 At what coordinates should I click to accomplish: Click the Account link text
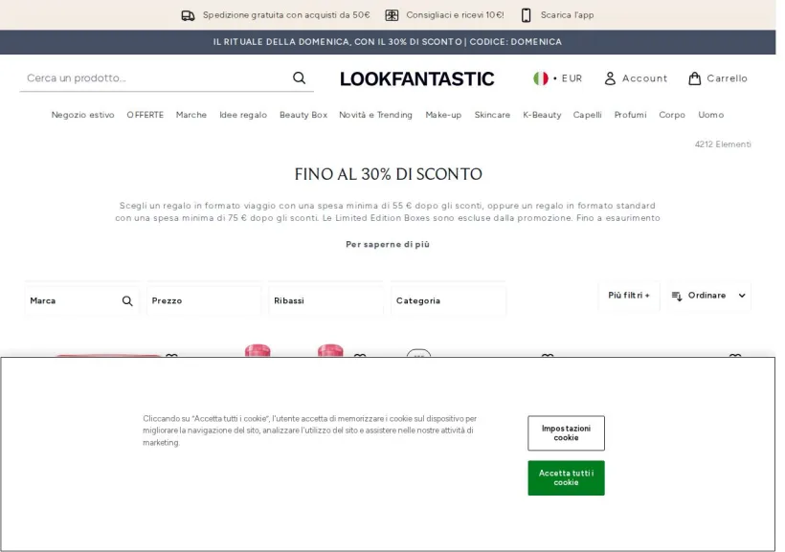coord(645,78)
